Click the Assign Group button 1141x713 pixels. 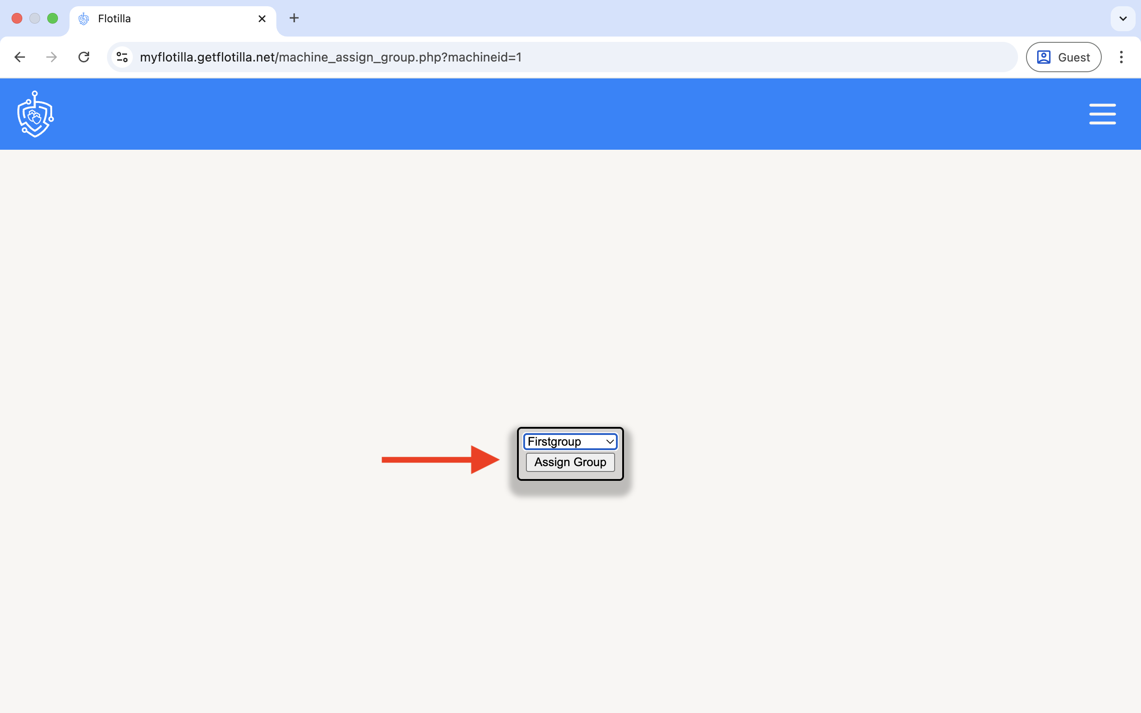click(570, 462)
